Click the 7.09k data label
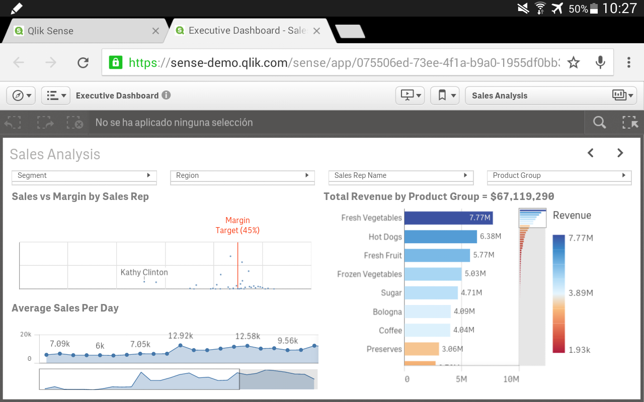 pyautogui.click(x=60, y=344)
